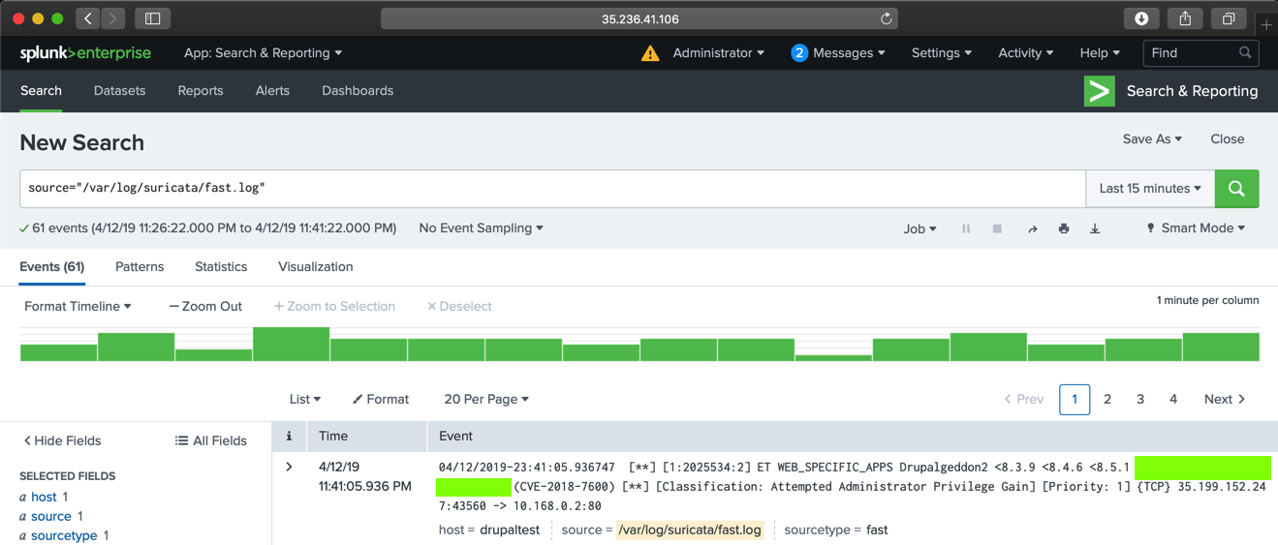Switch to the Statistics tab
Image resolution: width=1278 pixels, height=545 pixels.
pyautogui.click(x=221, y=267)
